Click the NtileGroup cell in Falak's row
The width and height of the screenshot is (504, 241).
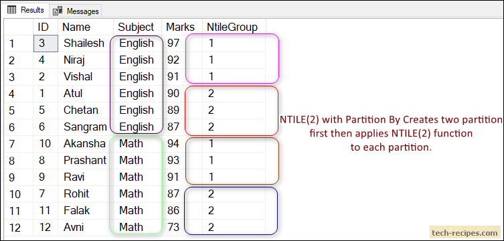234,210
